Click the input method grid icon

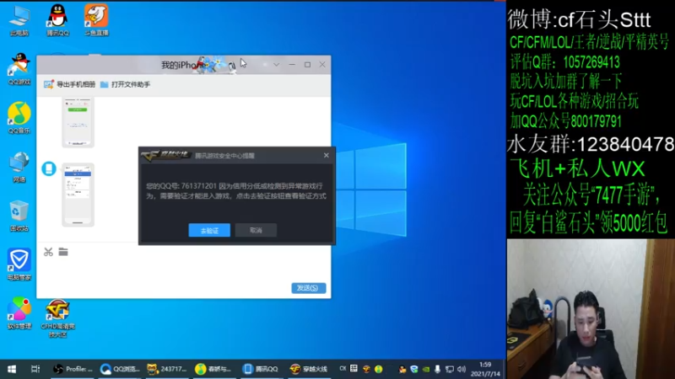[x=354, y=368]
